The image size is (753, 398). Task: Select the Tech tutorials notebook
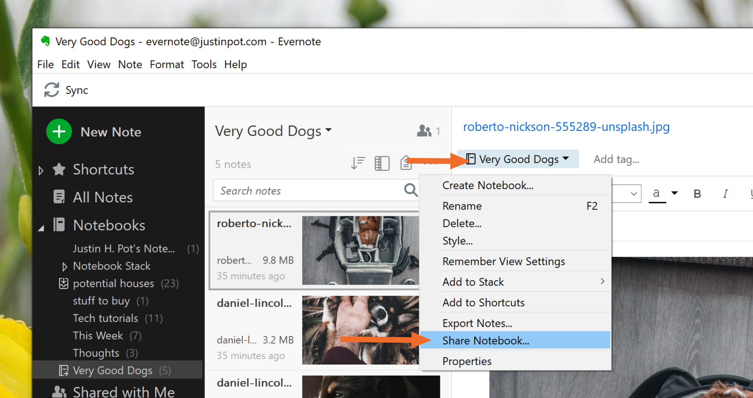pyautogui.click(x=106, y=318)
